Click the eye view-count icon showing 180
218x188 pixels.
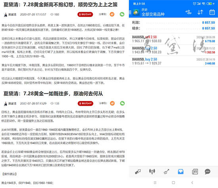52,14
